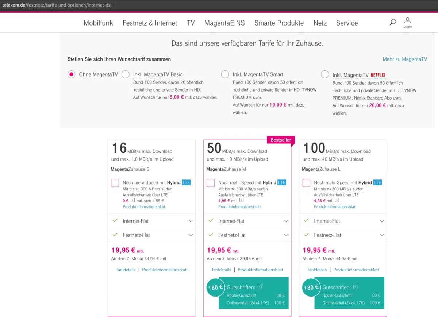
Task: Select the Ohne MagentaTV radio option
Action: (x=71, y=74)
